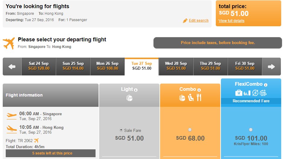Pick the Fri 30 Sep date tab
This screenshot has height=159, width=283.
245,66
